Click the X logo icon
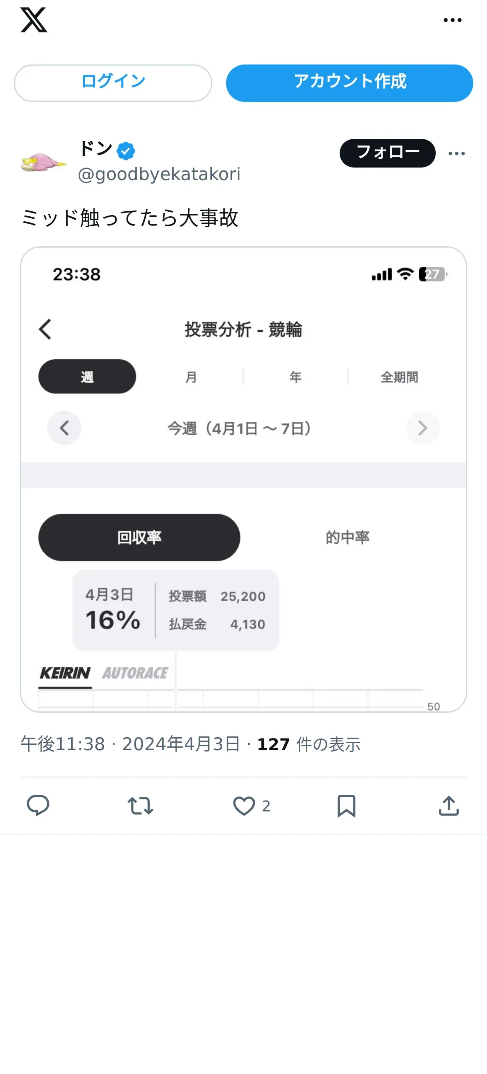487x1074 pixels. (34, 20)
